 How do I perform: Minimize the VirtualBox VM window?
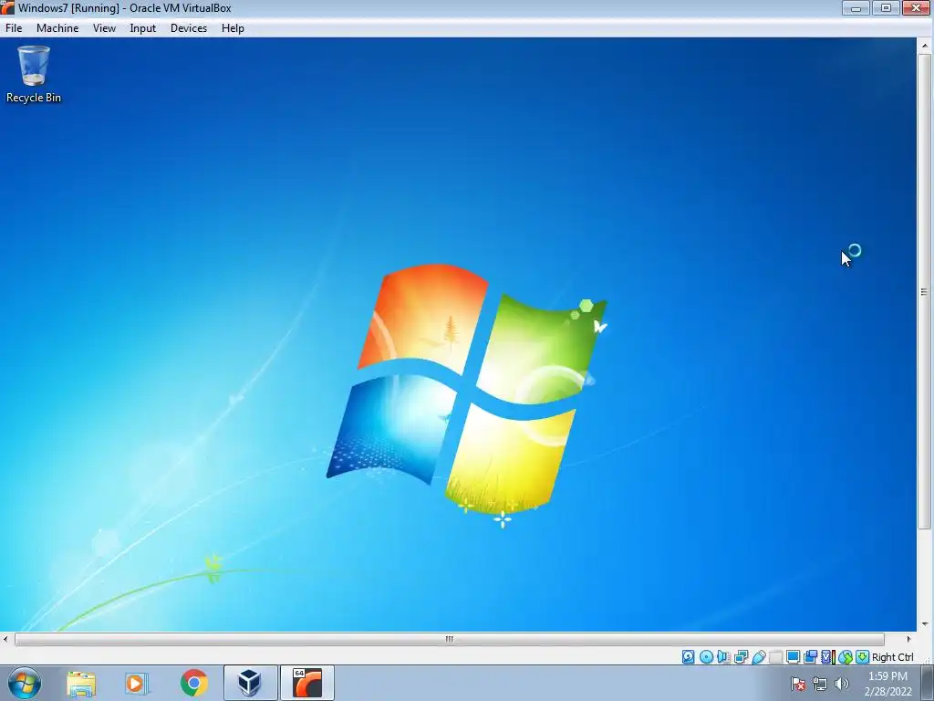[856, 7]
